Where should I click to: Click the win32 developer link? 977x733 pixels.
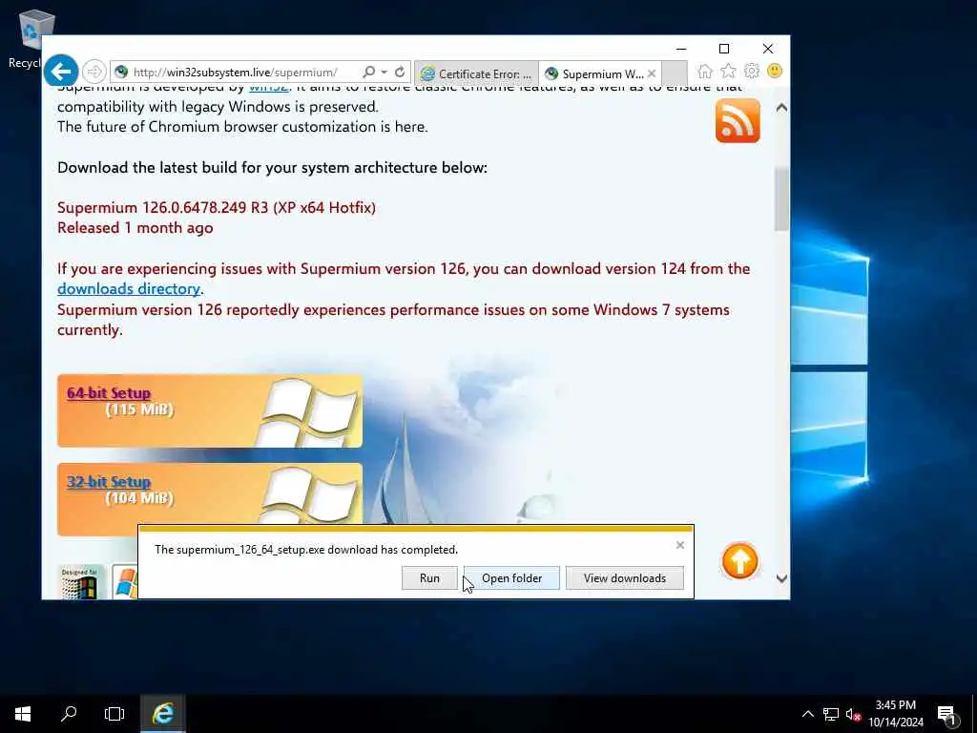coord(268,89)
